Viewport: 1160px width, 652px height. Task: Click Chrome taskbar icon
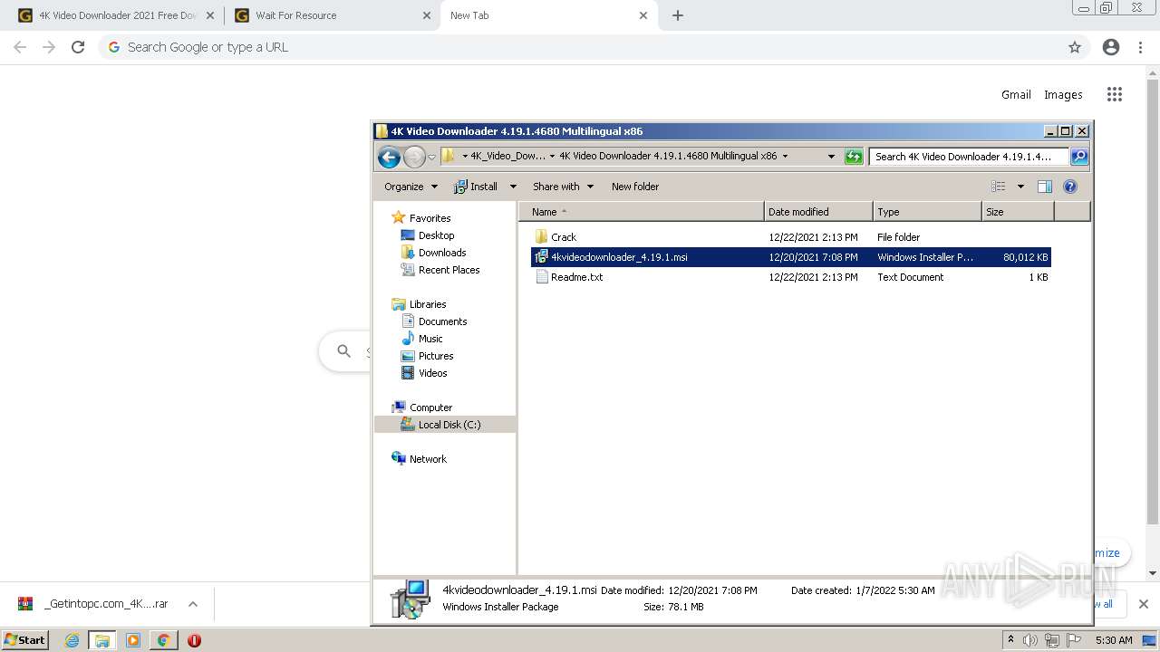(163, 640)
